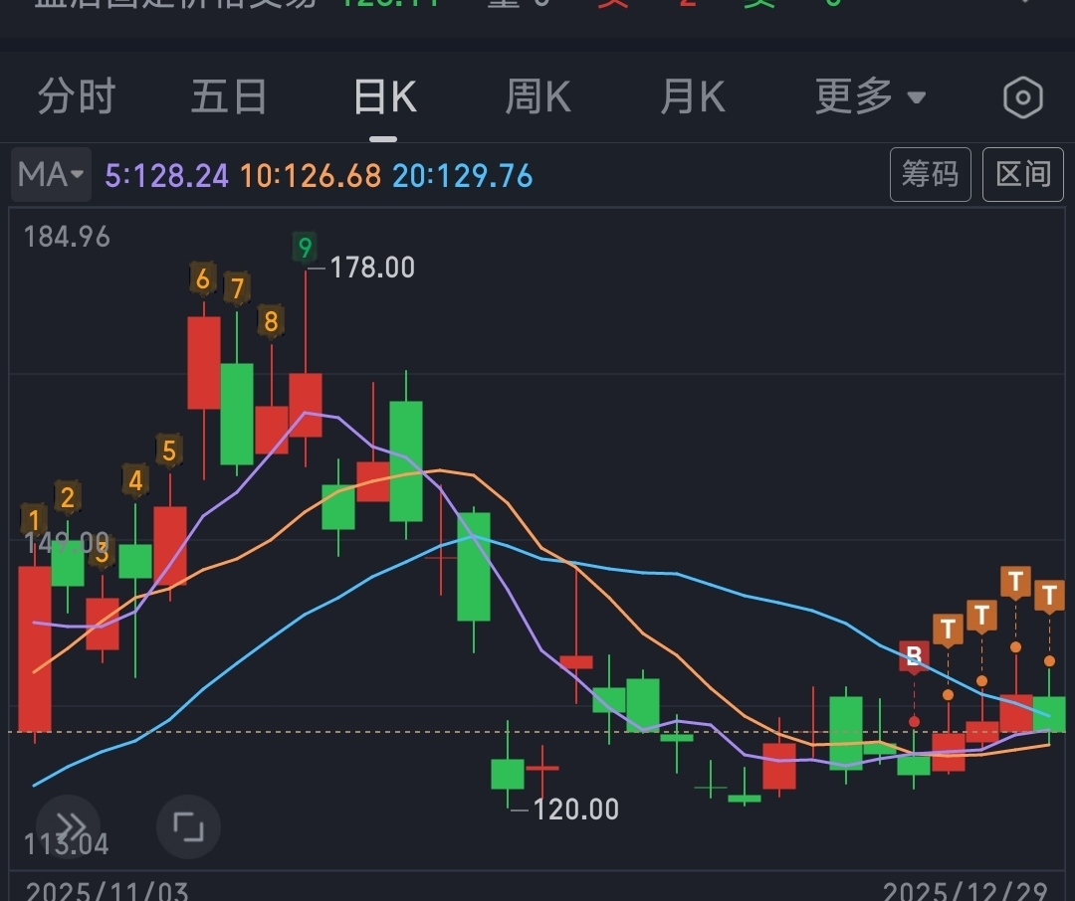1075x901 pixels.
Task: Tap the landscape fullscreen square icon
Action: pyautogui.click(x=188, y=825)
